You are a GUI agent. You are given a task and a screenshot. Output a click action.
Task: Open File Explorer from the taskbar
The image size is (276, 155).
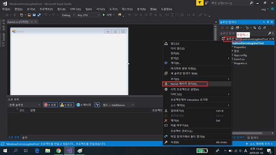[x=48, y=151]
